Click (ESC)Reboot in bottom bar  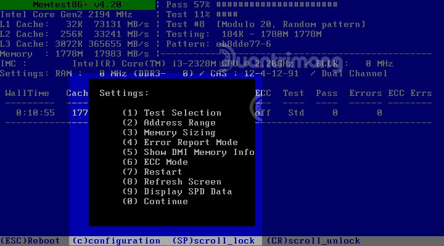(30, 240)
